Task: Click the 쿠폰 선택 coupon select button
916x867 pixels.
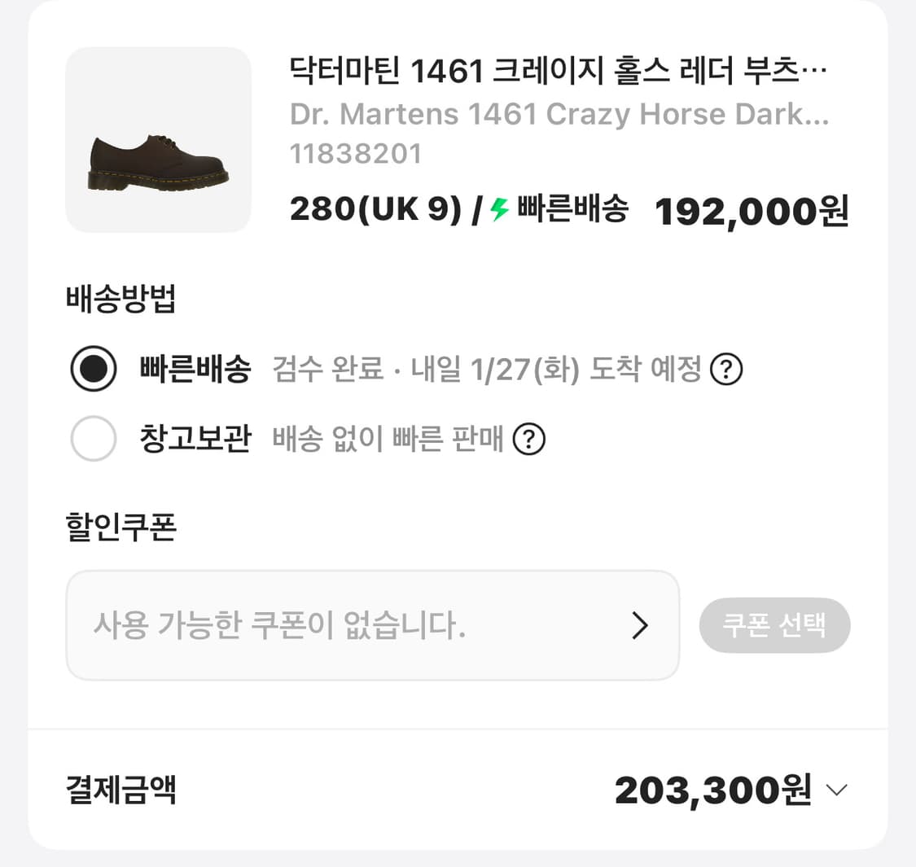Action: [x=774, y=625]
